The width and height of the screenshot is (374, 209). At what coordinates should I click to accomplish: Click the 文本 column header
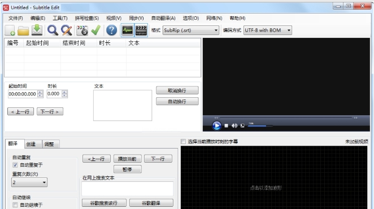163,43
